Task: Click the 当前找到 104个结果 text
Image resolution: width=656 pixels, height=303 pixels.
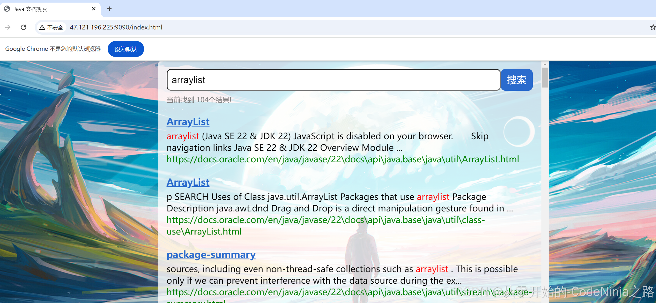Action: tap(199, 100)
